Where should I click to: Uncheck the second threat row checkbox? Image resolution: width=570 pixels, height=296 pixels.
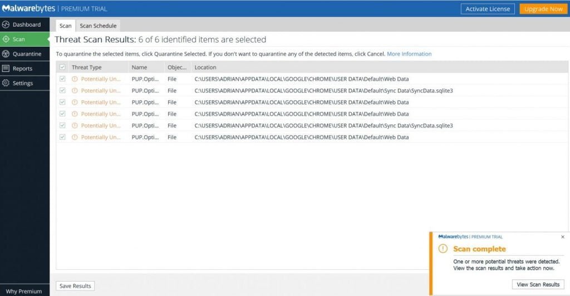pos(62,91)
